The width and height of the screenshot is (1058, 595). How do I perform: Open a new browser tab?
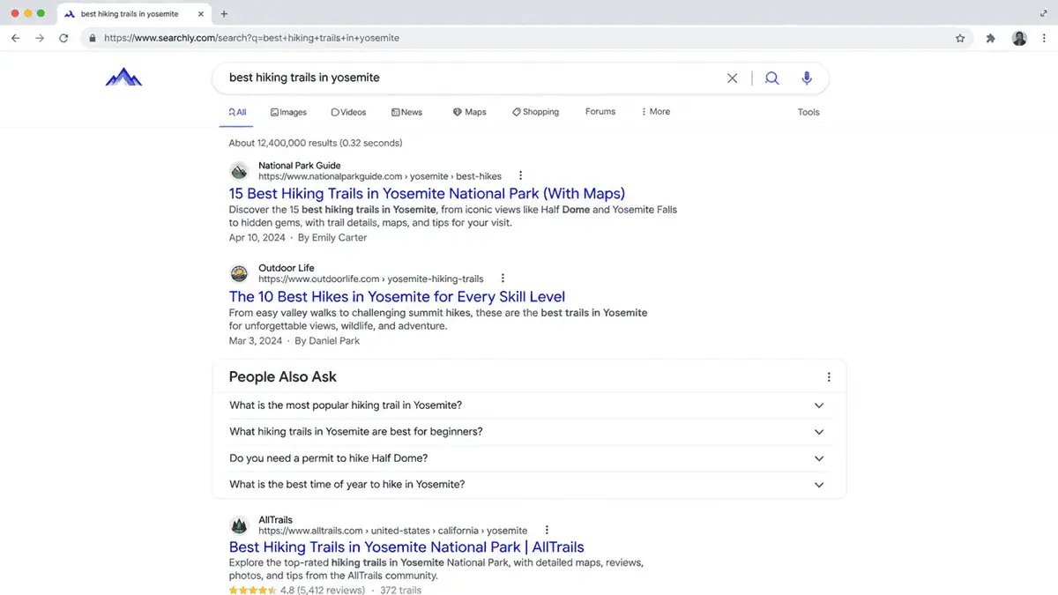coord(224,14)
